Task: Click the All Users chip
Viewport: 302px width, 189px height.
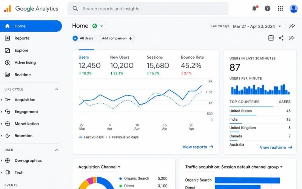Action: [x=83, y=39]
